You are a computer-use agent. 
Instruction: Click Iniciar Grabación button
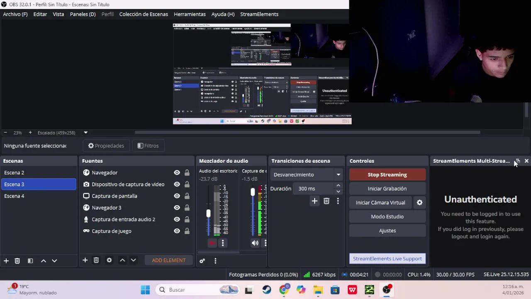tap(387, 189)
